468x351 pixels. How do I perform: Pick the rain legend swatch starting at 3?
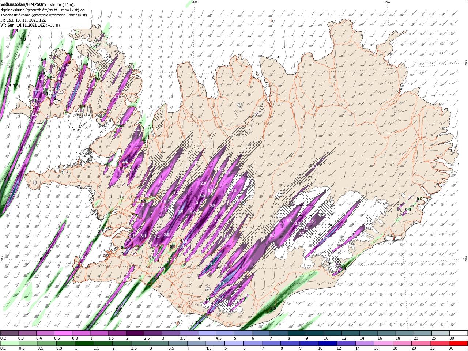tap(159, 343)
